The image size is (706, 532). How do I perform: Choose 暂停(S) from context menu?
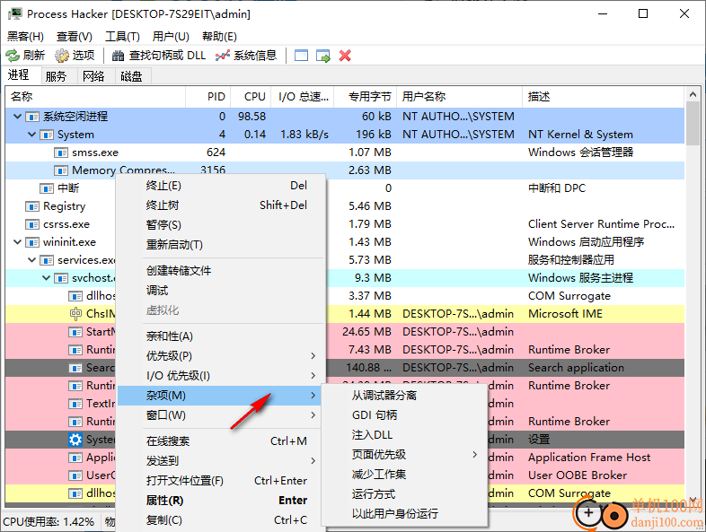pyautogui.click(x=221, y=225)
